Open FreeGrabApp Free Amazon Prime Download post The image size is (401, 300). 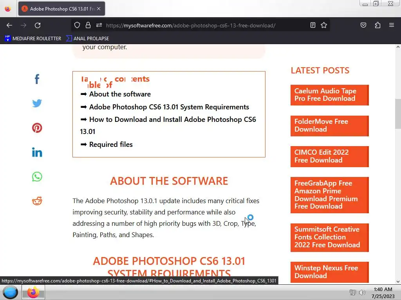tap(329, 195)
